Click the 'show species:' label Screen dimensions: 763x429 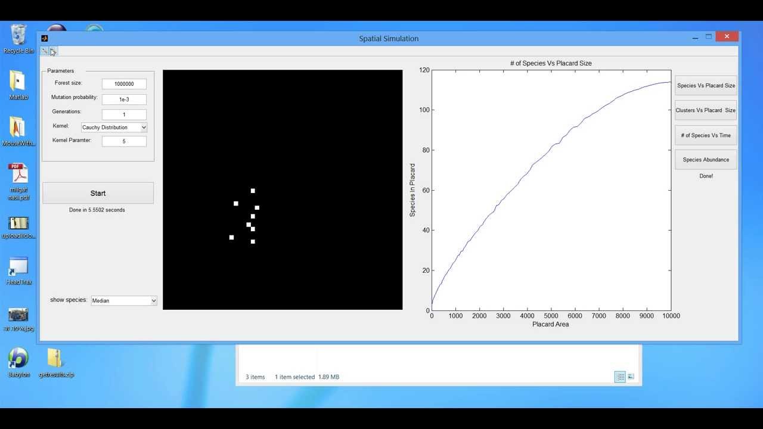(69, 300)
